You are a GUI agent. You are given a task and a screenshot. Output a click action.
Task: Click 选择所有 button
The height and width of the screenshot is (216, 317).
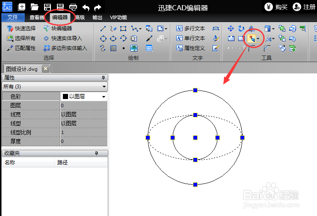(x=21, y=38)
